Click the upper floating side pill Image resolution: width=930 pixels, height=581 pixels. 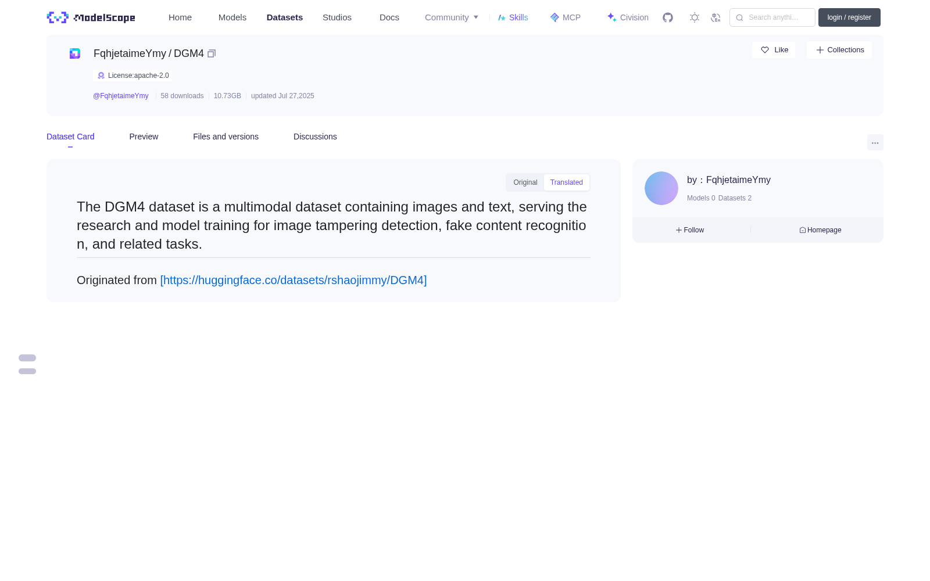[x=27, y=358]
